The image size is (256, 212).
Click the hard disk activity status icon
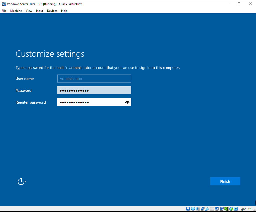click(188, 209)
